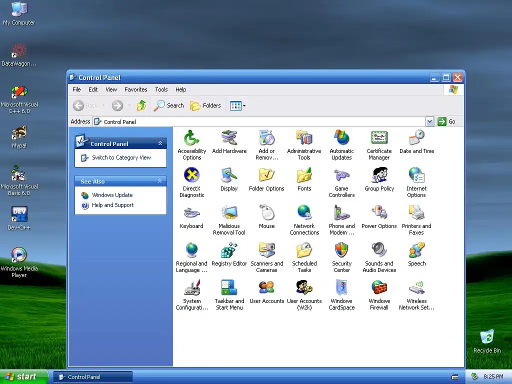Open Security Center icon
Screen dimensions: 512x384
point(341,250)
